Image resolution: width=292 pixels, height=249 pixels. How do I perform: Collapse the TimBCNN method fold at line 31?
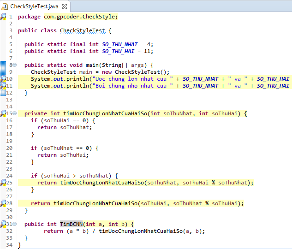click(x=15, y=224)
